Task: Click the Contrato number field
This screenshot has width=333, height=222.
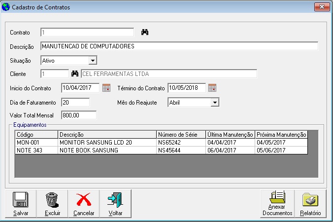Action: click(x=87, y=33)
